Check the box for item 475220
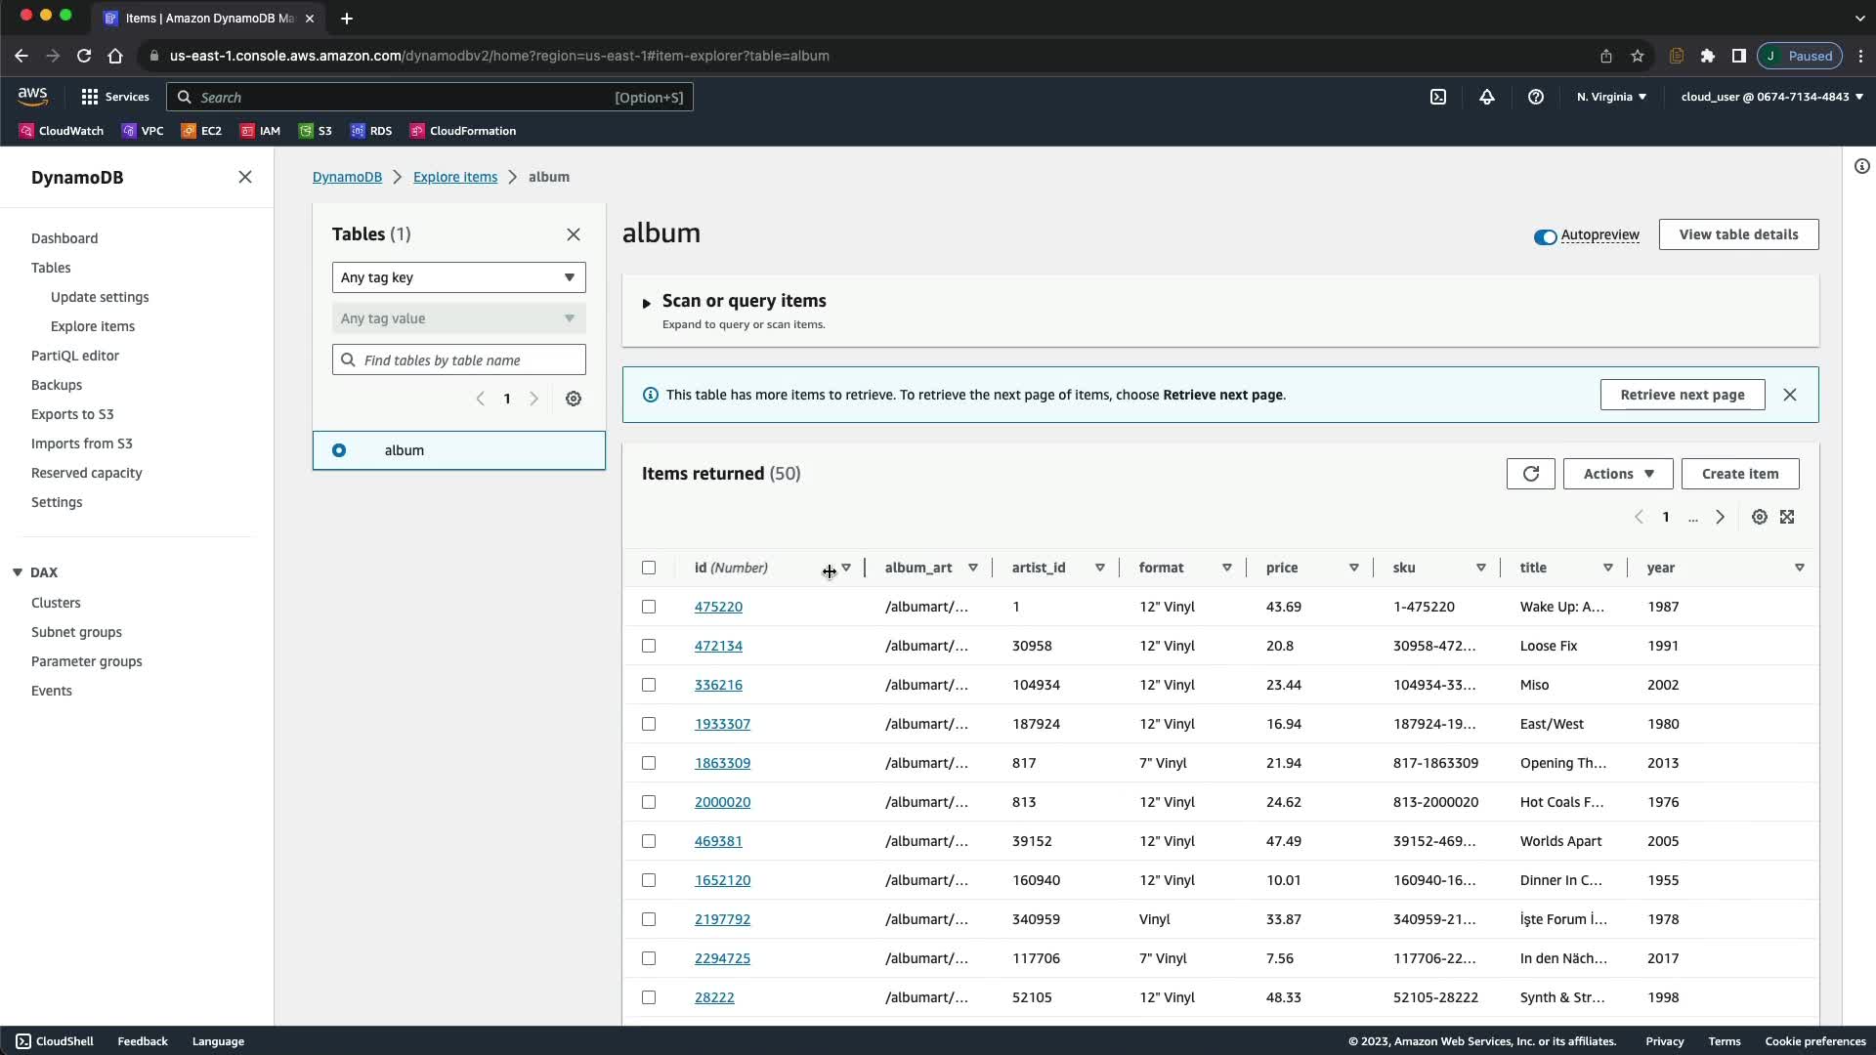Image resolution: width=1876 pixels, height=1055 pixels. pyautogui.click(x=649, y=607)
